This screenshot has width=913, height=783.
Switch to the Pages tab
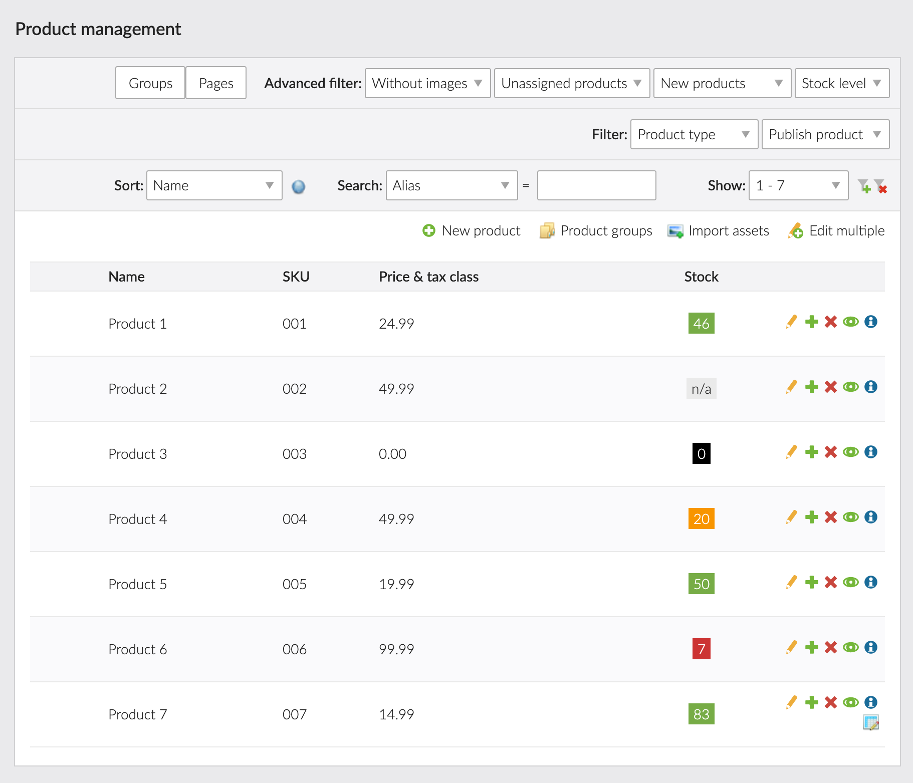[x=216, y=83]
